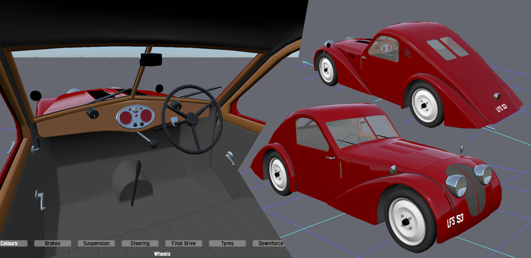Click the interior steering wheel

(x=192, y=119)
